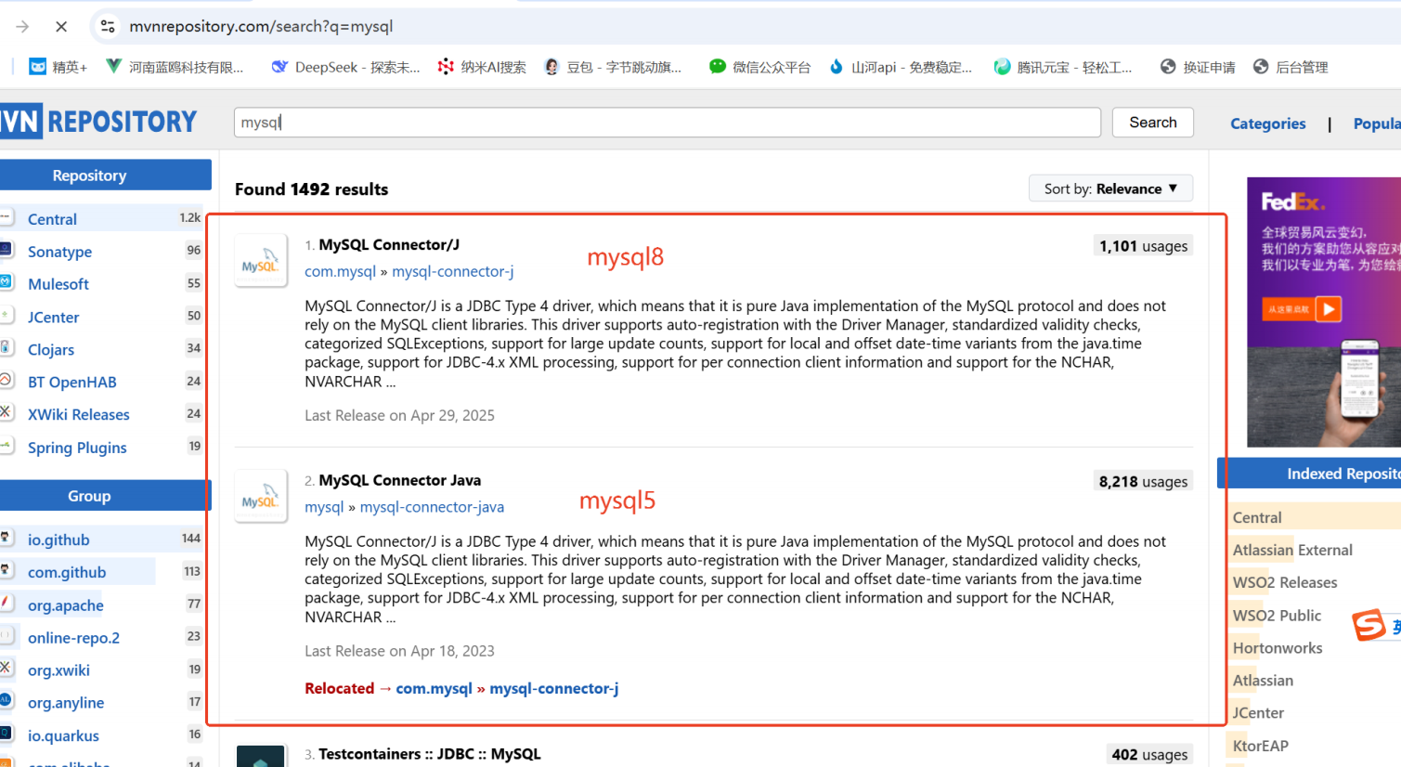Filter by XWiki Releases repository

[x=79, y=415]
